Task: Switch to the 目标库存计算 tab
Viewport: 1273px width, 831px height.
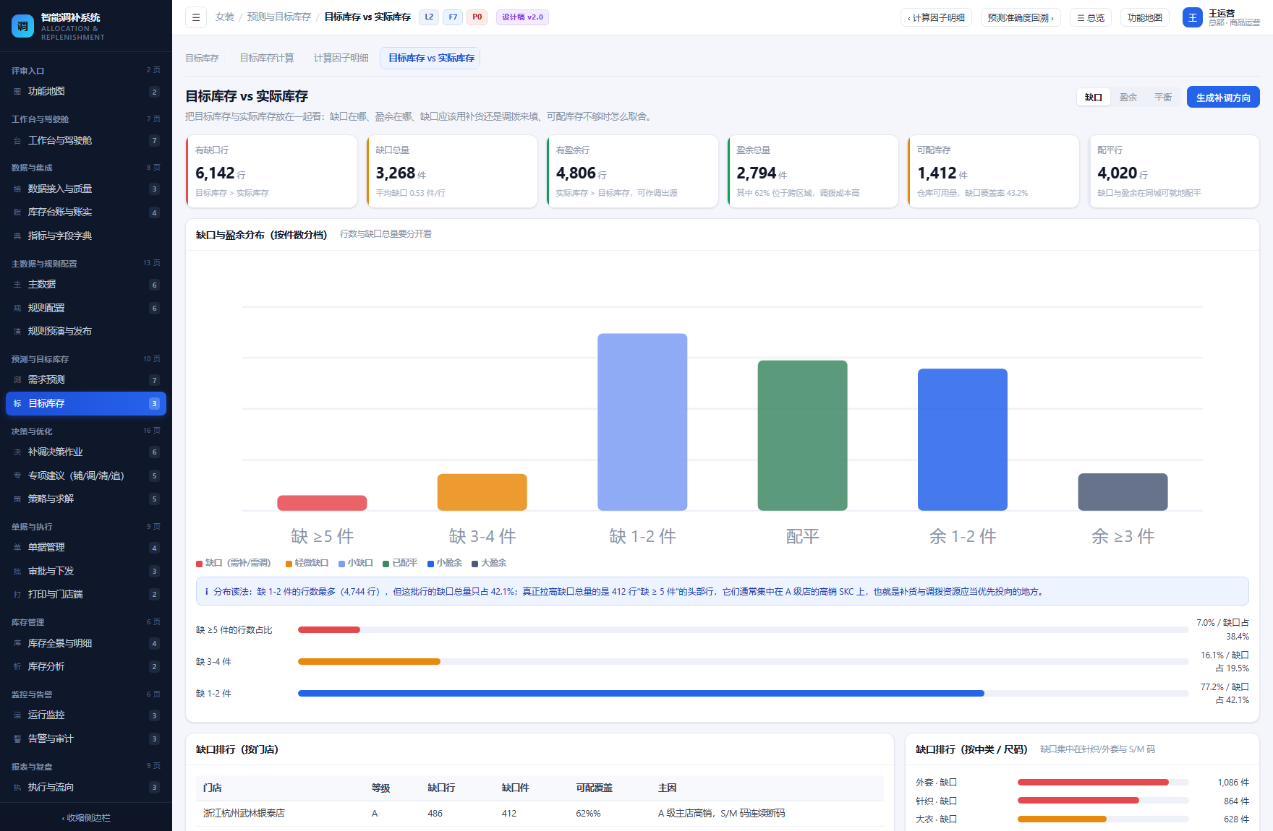Action: tap(267, 58)
